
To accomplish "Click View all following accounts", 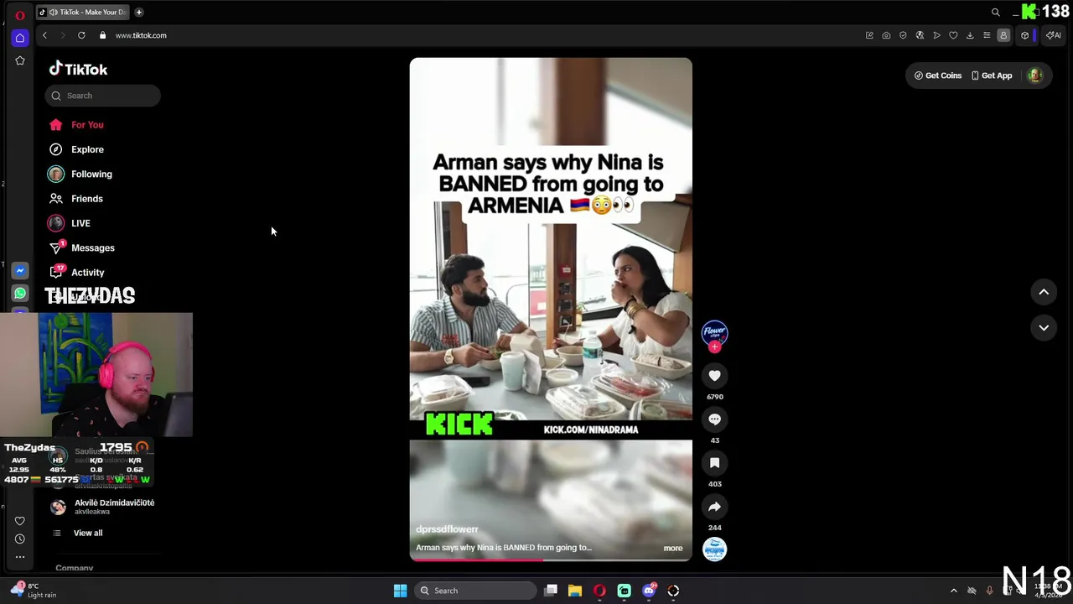I will point(78,533).
